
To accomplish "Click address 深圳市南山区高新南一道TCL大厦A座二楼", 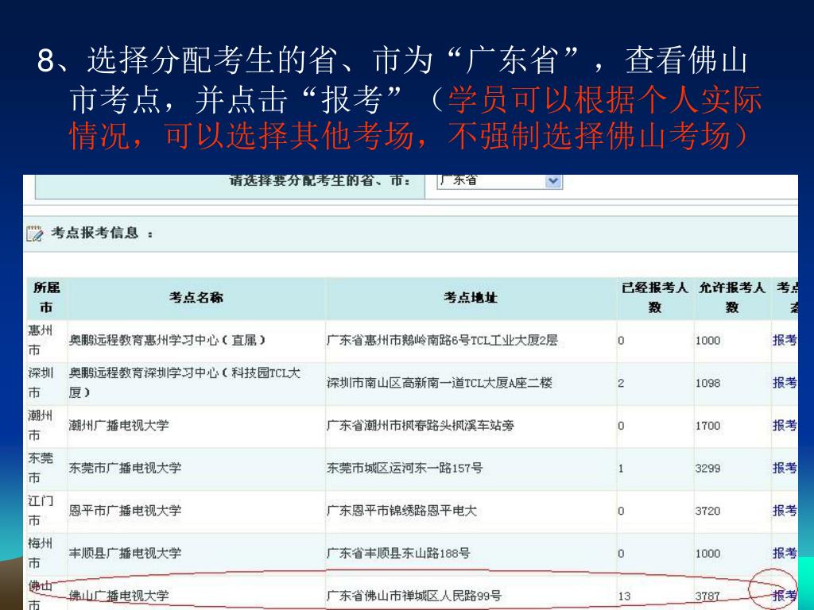I will [x=440, y=383].
